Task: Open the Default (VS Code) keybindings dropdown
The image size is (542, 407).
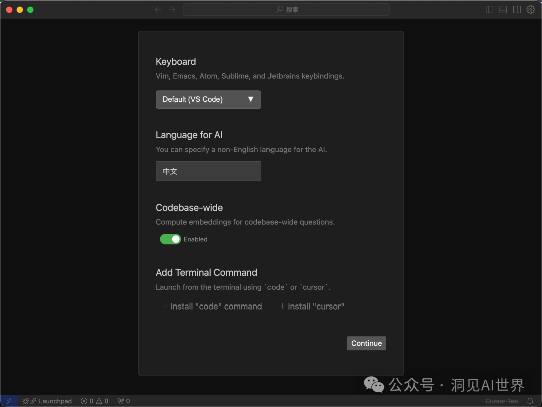Action: 208,99
